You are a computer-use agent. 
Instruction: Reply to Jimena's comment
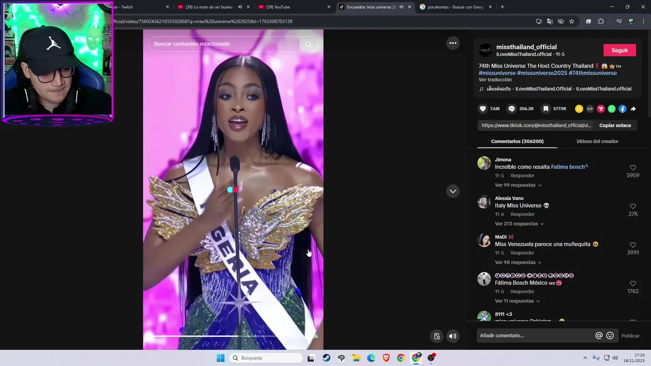pyautogui.click(x=522, y=175)
